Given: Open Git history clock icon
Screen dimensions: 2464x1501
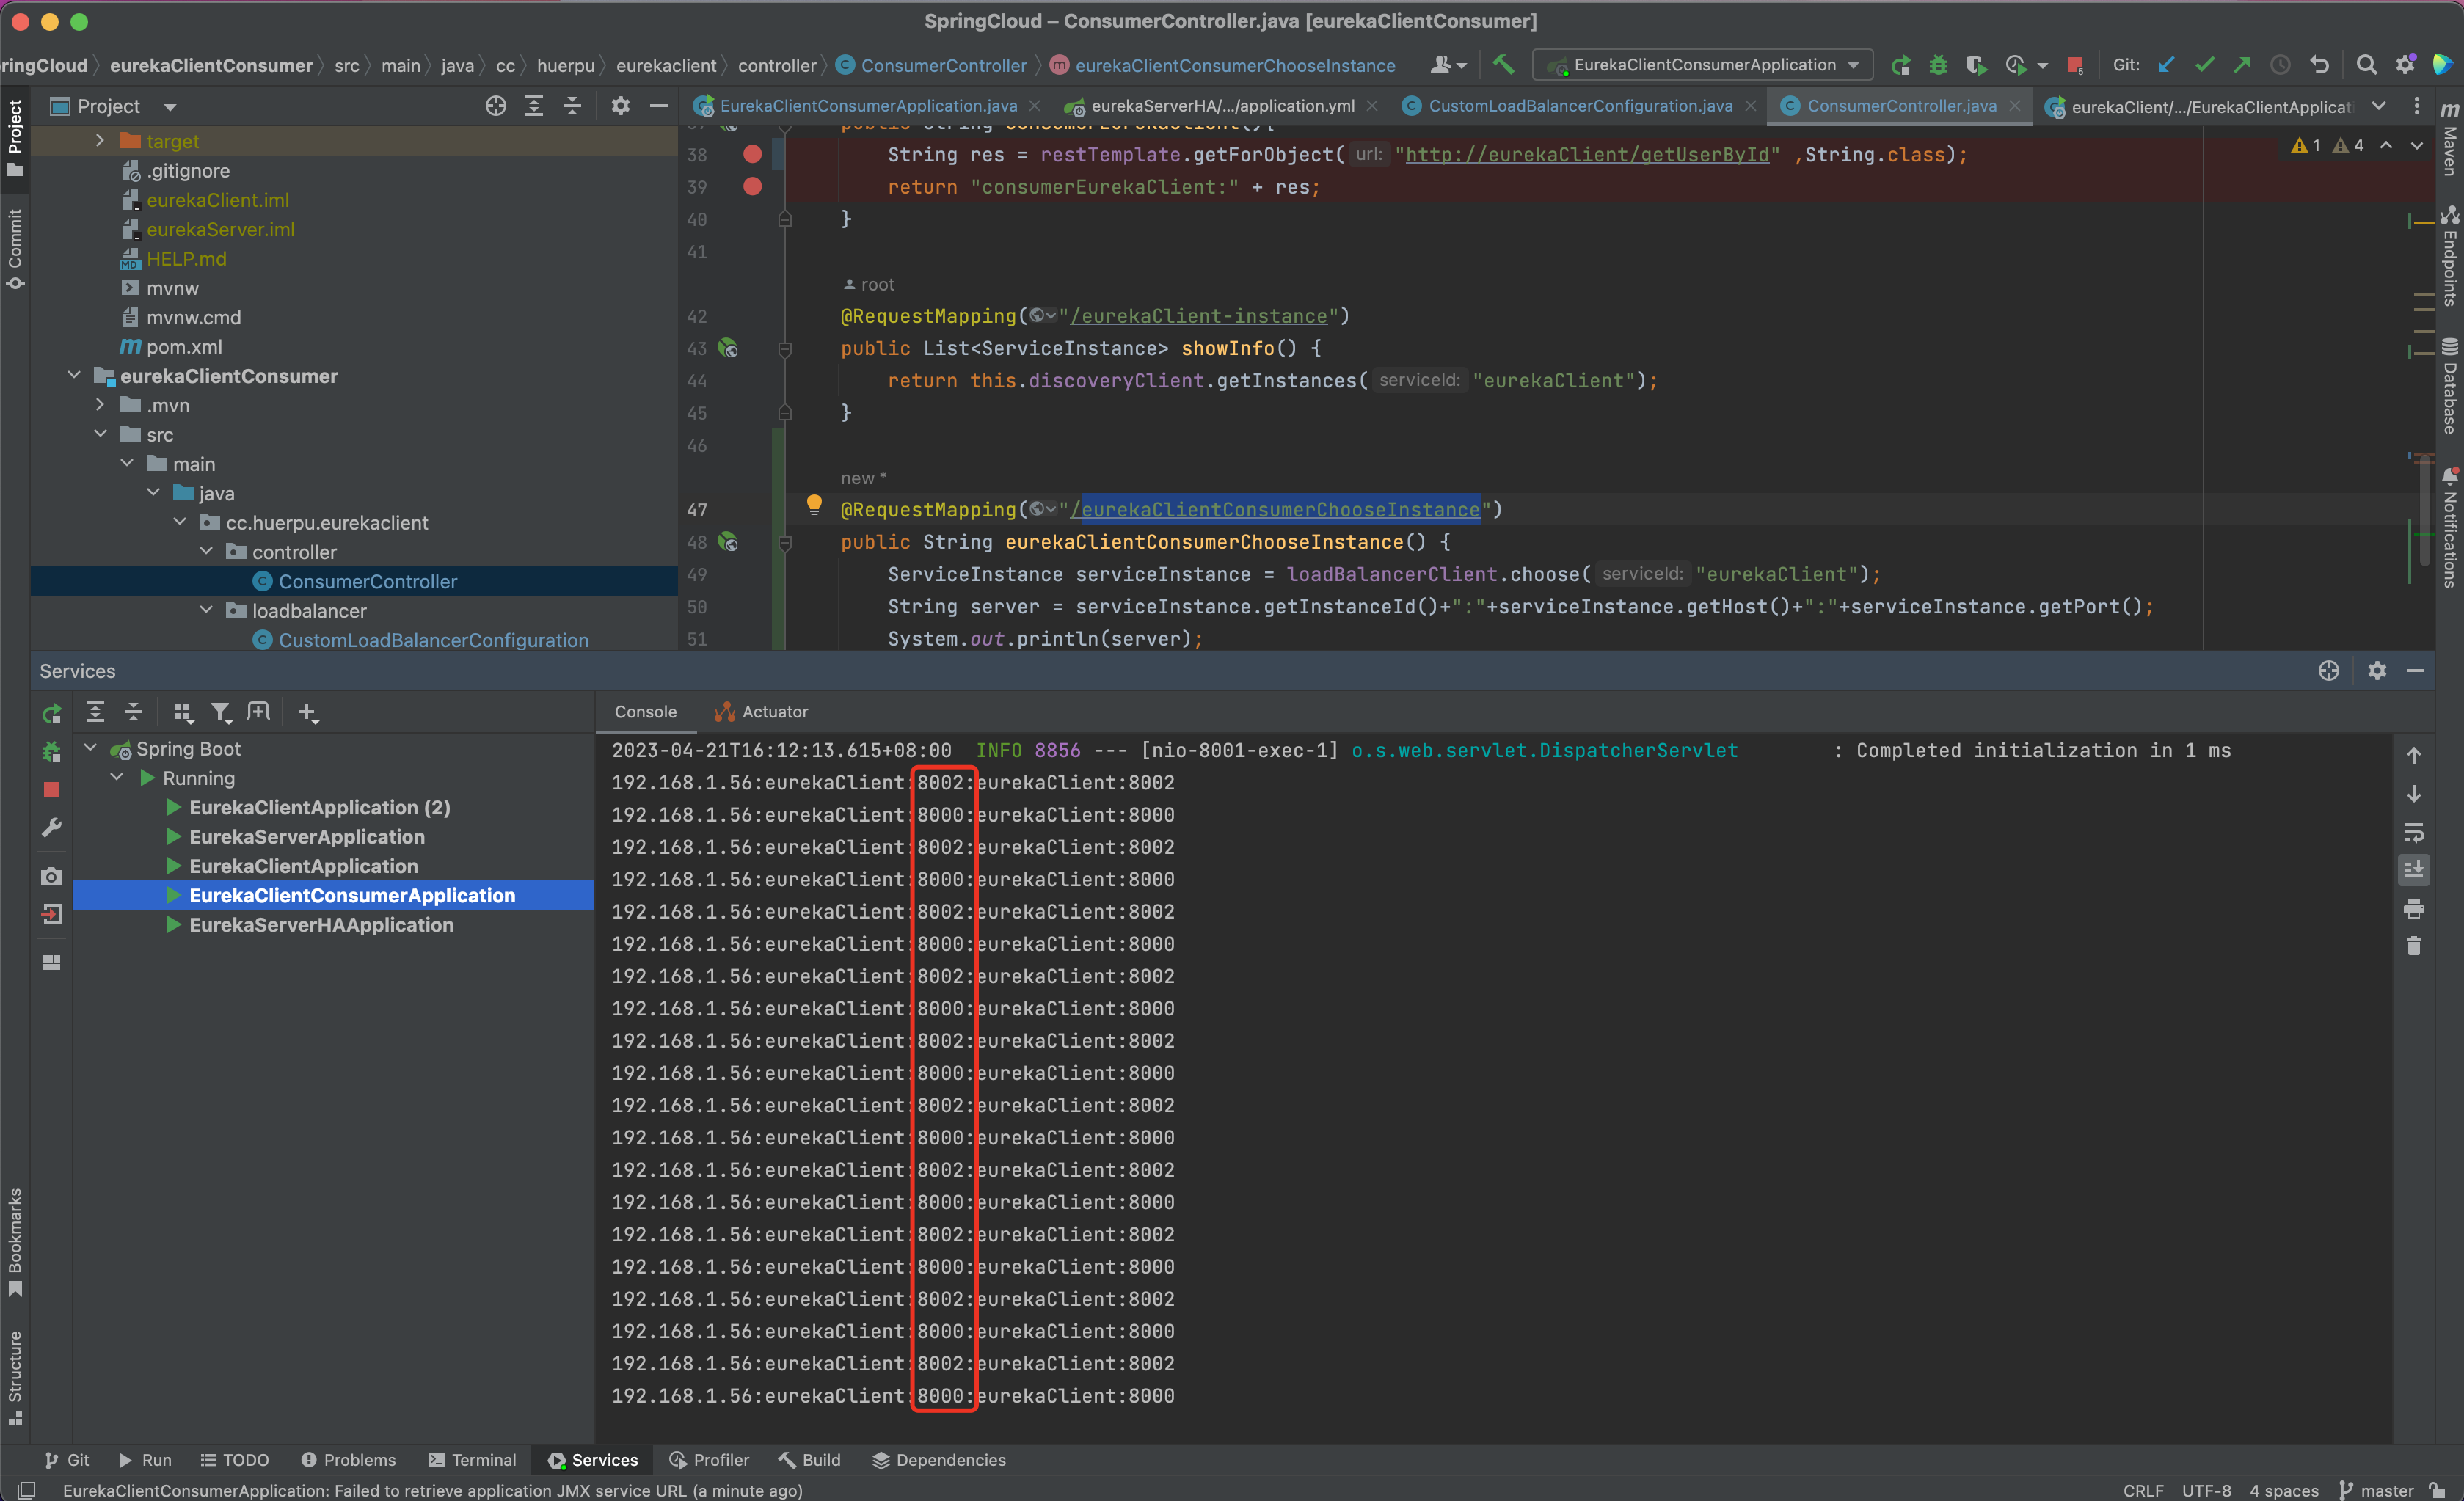Looking at the screenshot, I should click(x=2280, y=65).
